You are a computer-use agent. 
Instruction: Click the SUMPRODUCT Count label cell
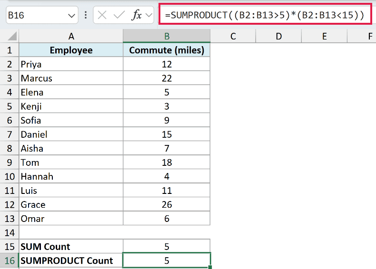tap(71, 260)
